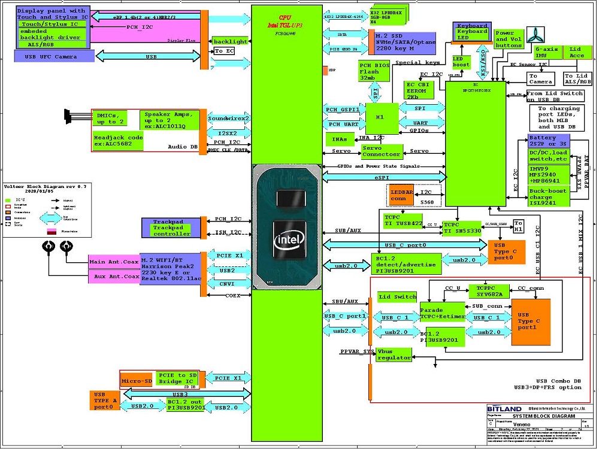
Task: Click the INAs block
Action: click(x=340, y=139)
